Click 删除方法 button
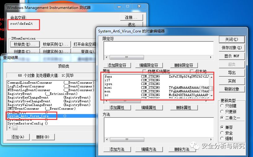This screenshot has height=157, width=253. click(182, 149)
